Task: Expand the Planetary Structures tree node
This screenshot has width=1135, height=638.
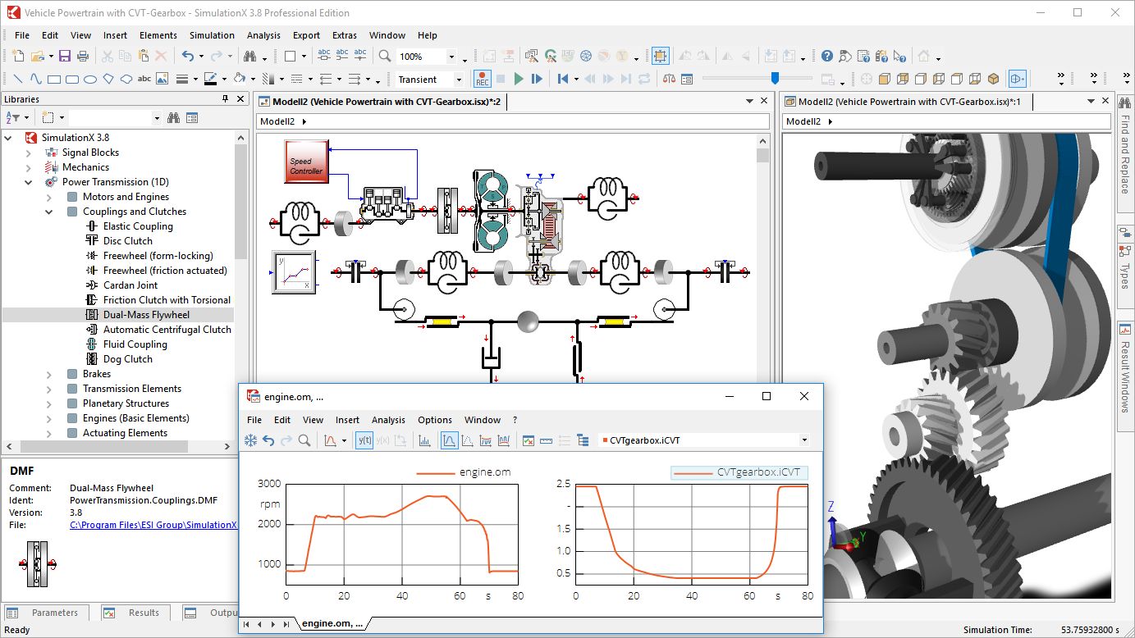Action: click(49, 403)
